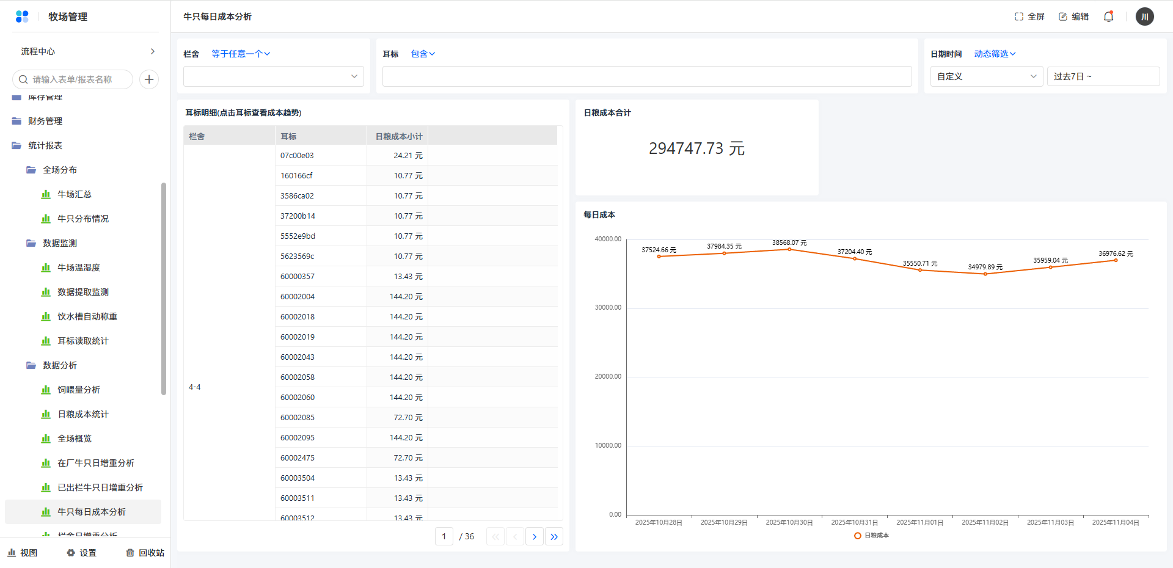Viewport: 1173px width, 568px height.
Task: Click the 编辑 edit icon
Action: tap(1063, 16)
